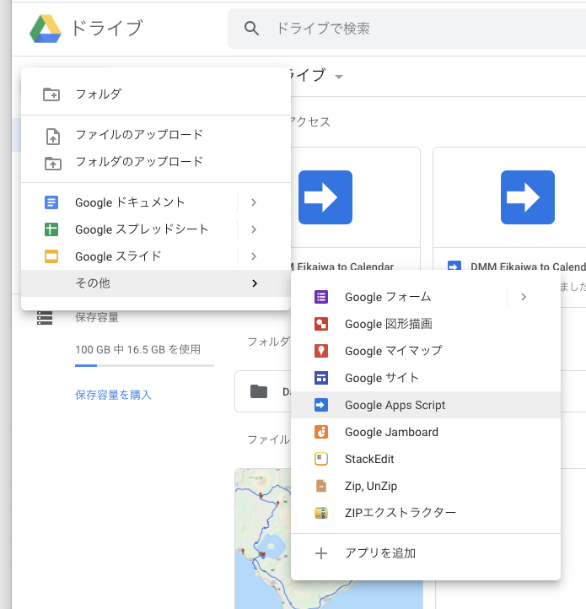Click the folder upload icon

[53, 164]
